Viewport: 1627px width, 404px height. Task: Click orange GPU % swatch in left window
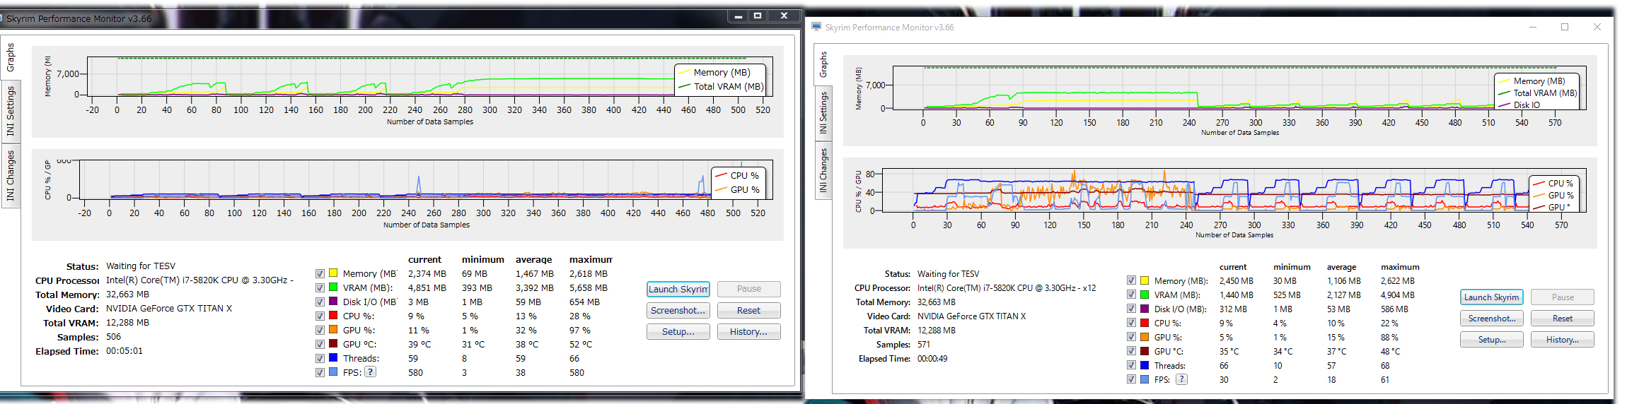point(333,330)
